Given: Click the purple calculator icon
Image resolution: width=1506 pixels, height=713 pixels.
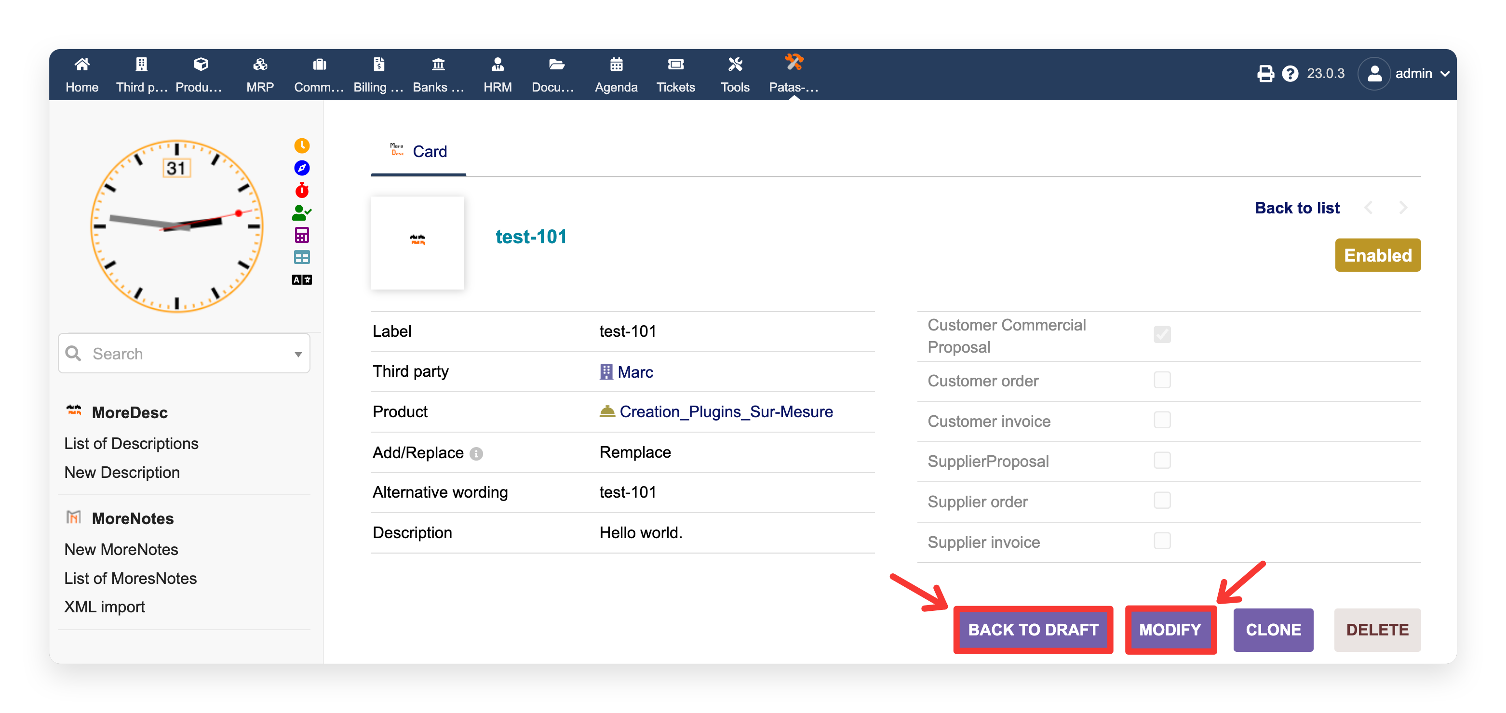Looking at the screenshot, I should [x=302, y=235].
